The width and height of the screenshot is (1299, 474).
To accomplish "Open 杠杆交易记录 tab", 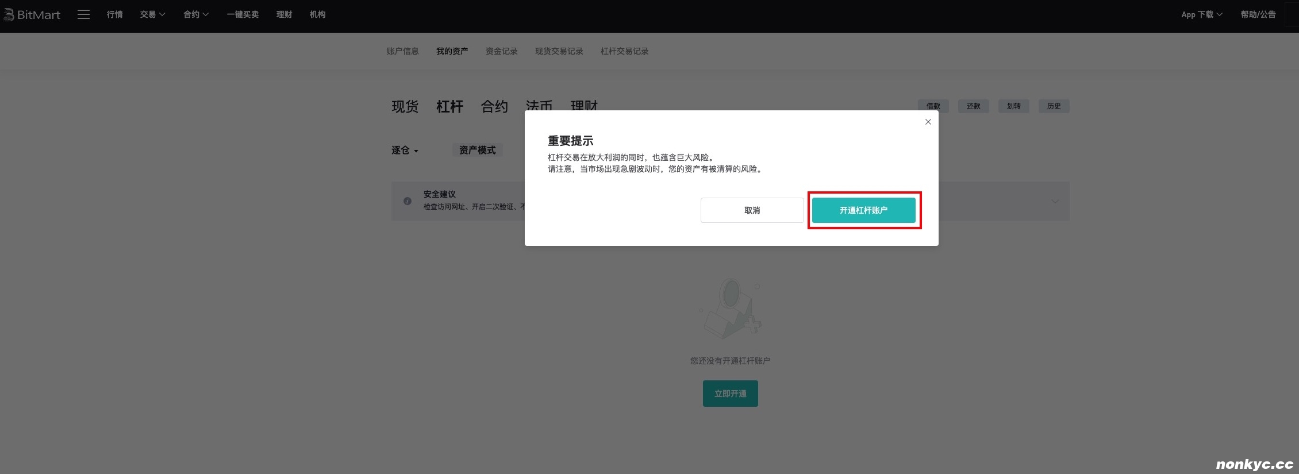I will point(624,52).
